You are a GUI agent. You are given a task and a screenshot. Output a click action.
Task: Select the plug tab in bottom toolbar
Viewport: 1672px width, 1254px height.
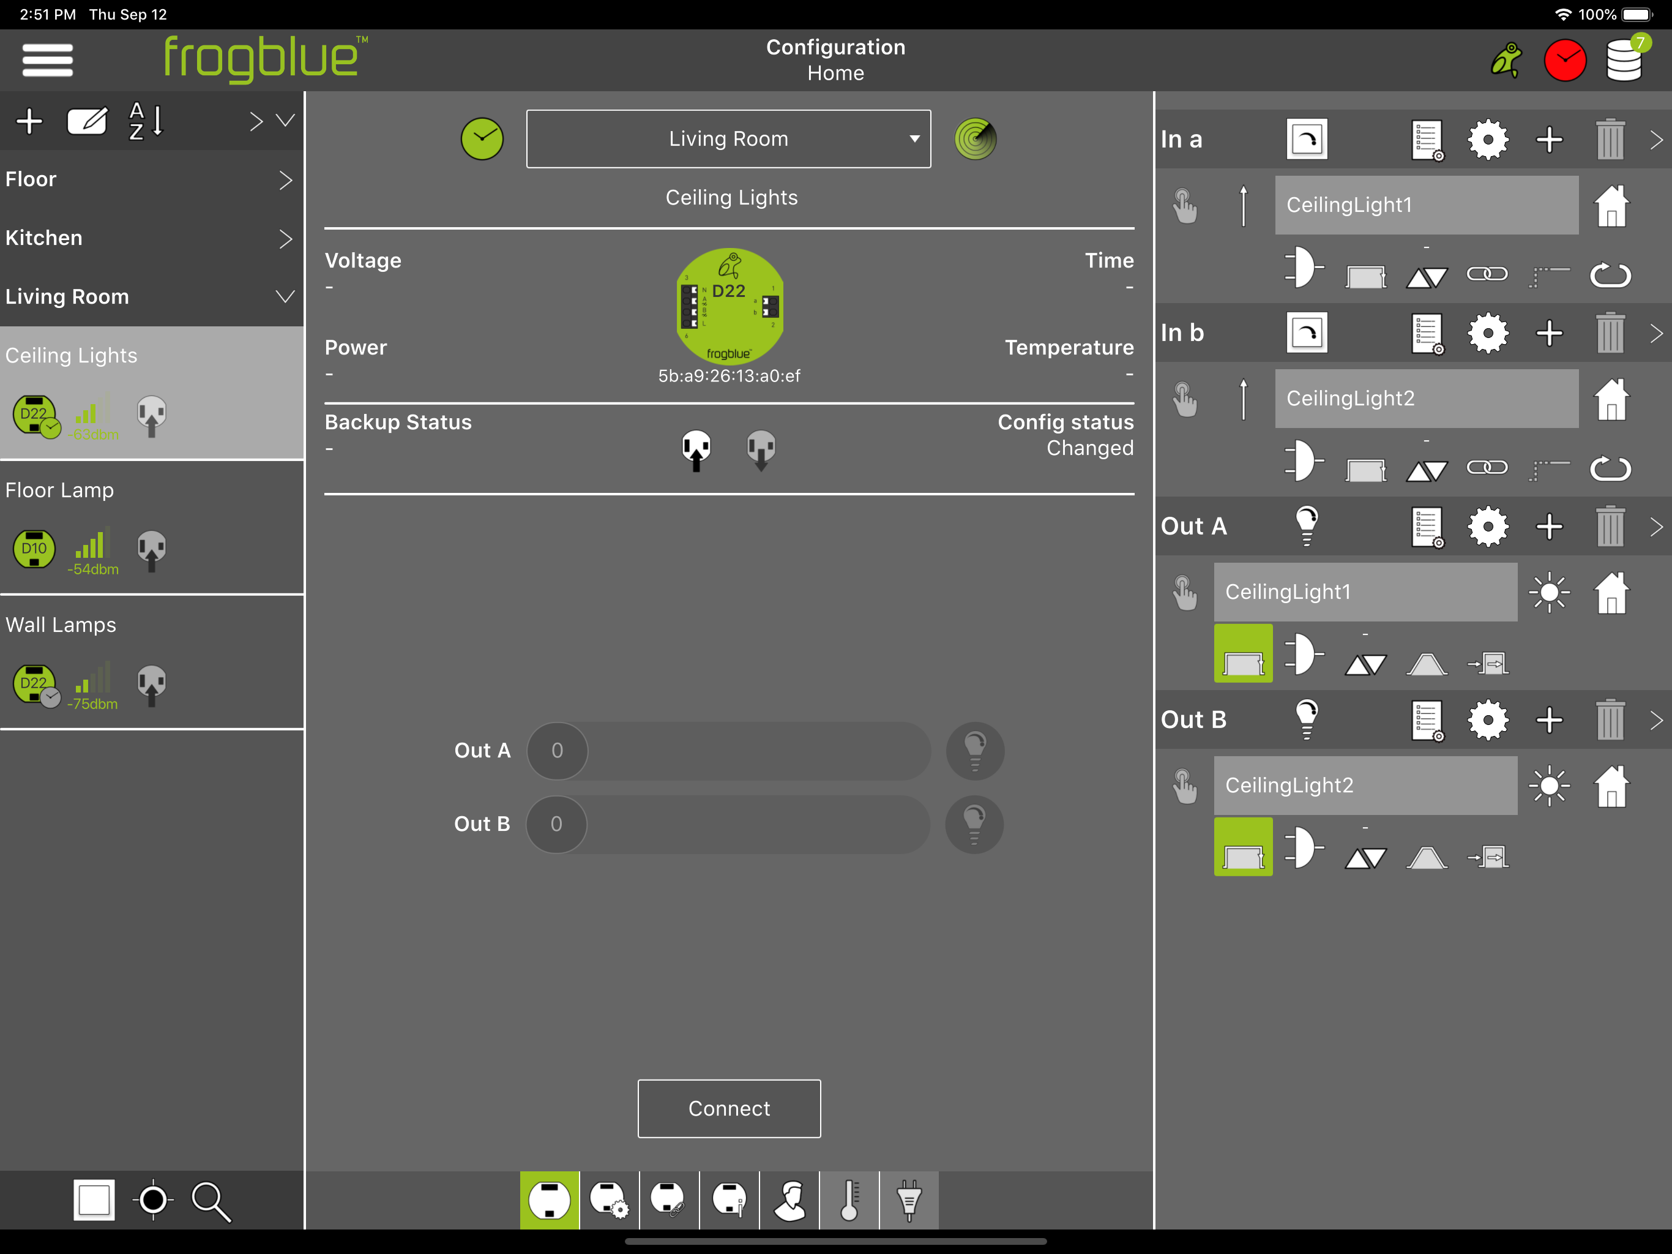[909, 1200]
